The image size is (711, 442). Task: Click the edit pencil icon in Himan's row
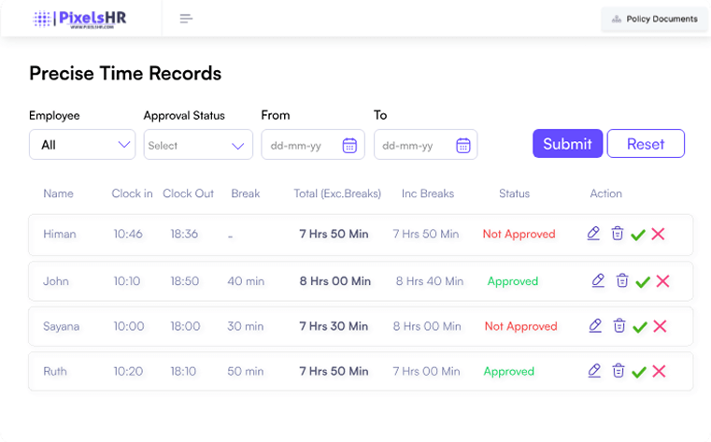[593, 234]
